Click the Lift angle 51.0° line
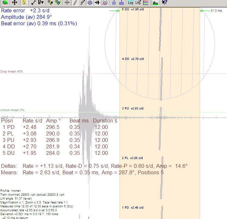Image resolution: width=227 pixels, height=219 pixels. tap(16, 199)
